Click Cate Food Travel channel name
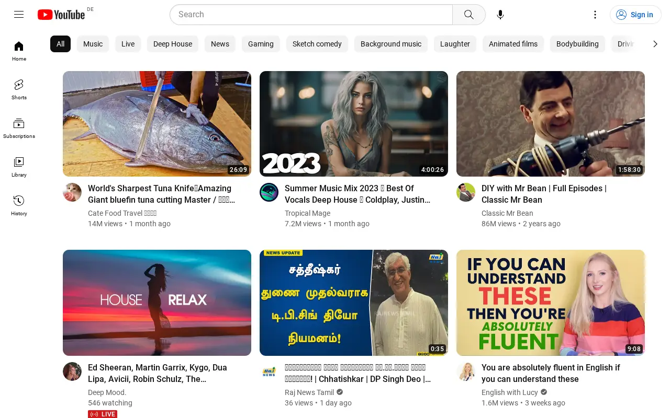670x418 pixels. 122,213
